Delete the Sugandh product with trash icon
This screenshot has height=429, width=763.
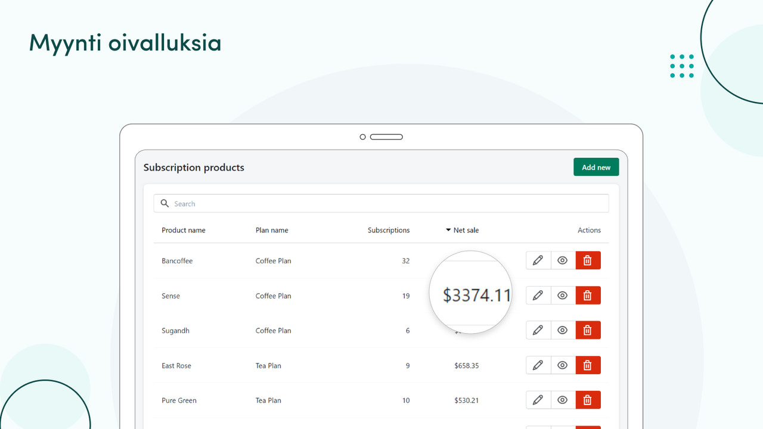pos(588,330)
